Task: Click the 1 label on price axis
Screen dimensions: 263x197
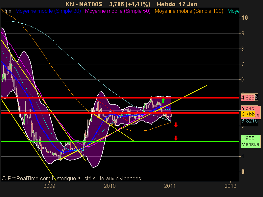Action: click(x=243, y=157)
